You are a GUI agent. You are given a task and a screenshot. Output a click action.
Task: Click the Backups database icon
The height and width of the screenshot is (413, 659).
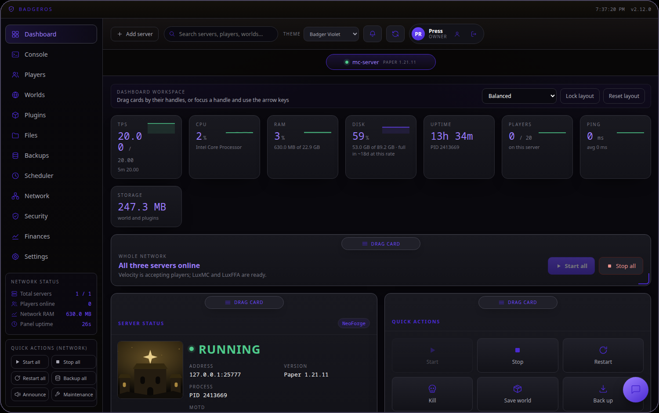point(15,156)
